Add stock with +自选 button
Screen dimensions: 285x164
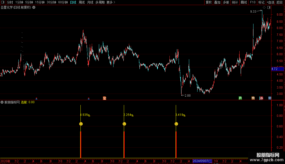pos(270,2)
